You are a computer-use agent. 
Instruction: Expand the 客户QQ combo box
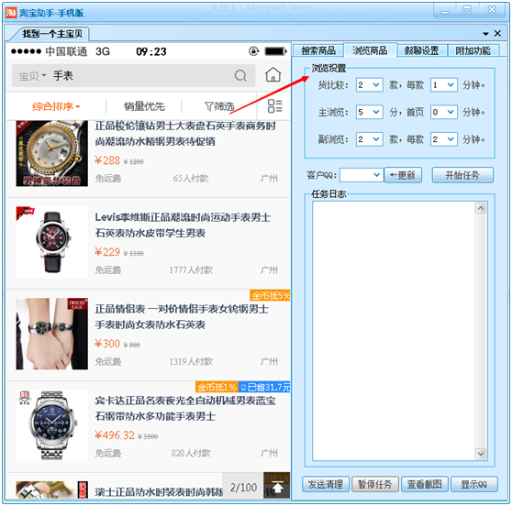(x=362, y=175)
